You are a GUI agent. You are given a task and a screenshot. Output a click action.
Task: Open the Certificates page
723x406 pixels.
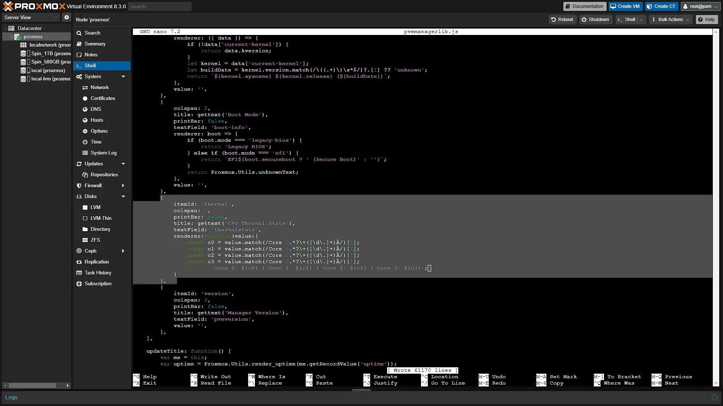(102, 98)
